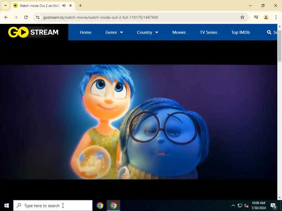Screen dimensions: 282x211
Task: Open the notification center icon
Action: point(273,206)
